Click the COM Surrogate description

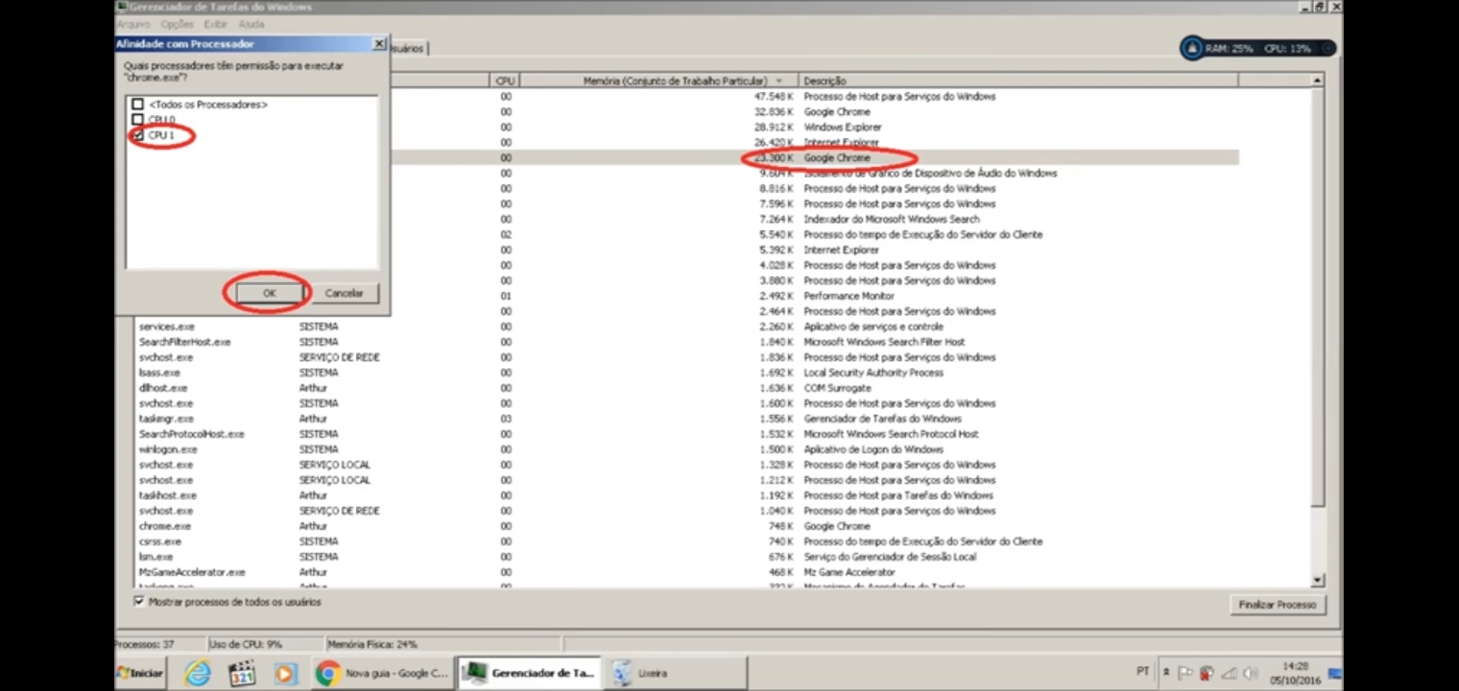[x=837, y=388]
